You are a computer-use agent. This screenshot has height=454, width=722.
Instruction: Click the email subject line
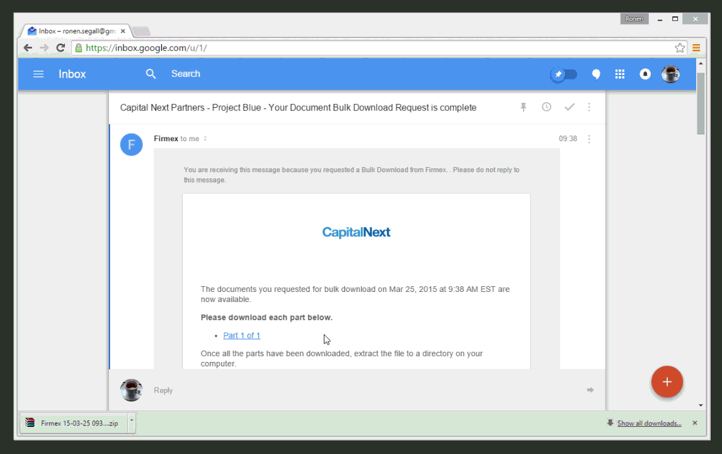point(299,107)
